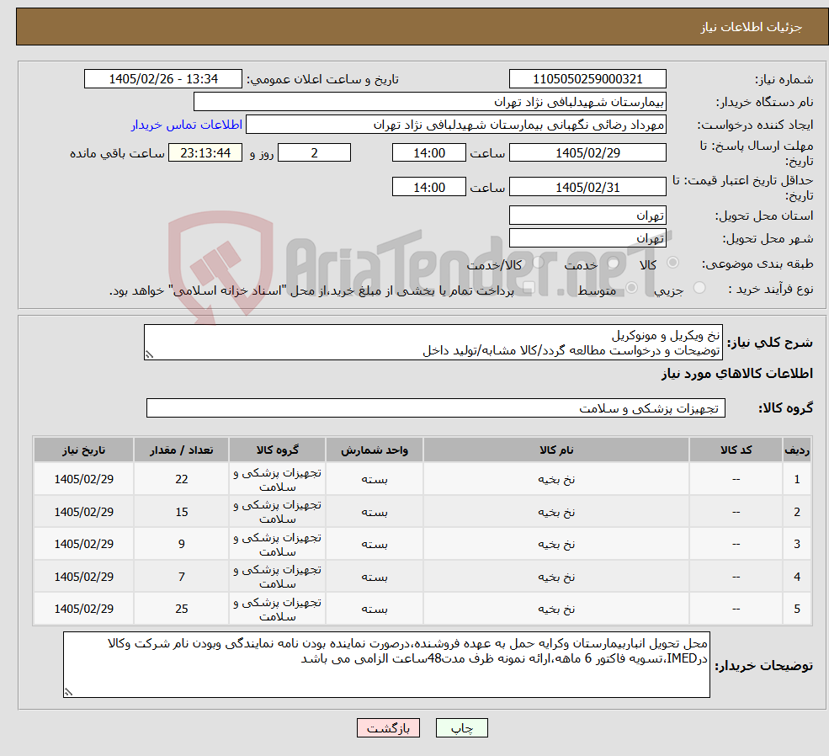Click the جزئیات اطلاعات نیاز page title

pos(752,27)
